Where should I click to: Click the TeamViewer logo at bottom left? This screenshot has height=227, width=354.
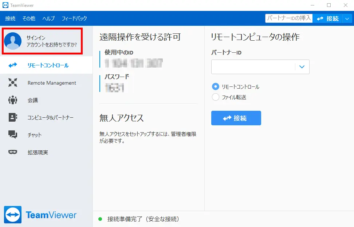tap(40, 215)
